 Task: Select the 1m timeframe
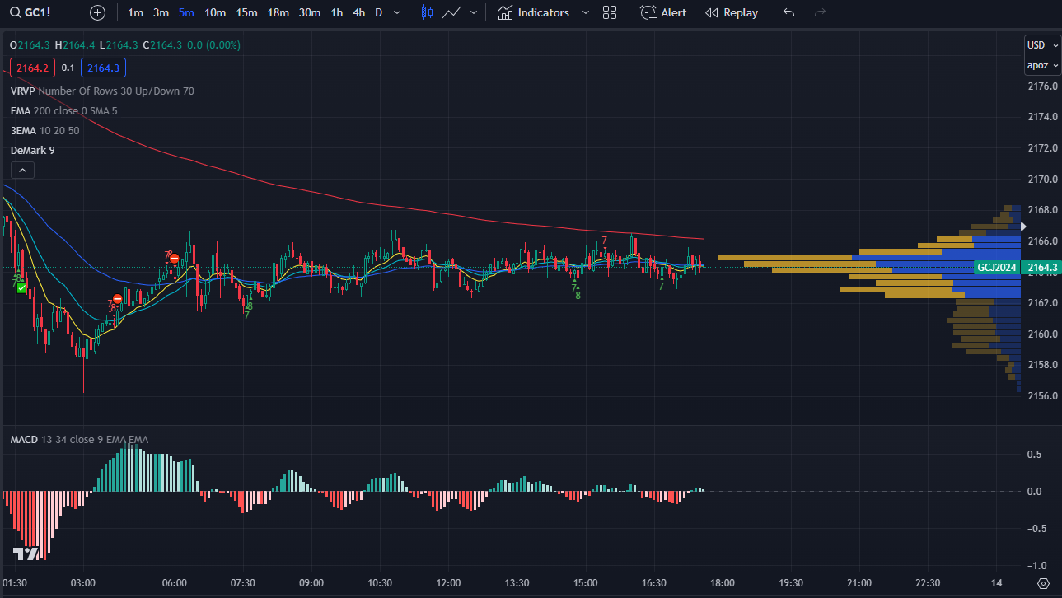(x=136, y=12)
